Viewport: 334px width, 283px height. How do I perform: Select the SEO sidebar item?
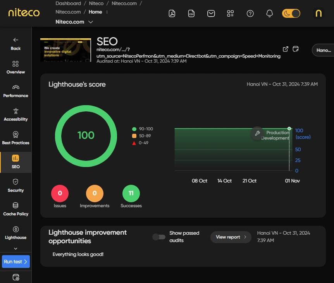pos(16,162)
